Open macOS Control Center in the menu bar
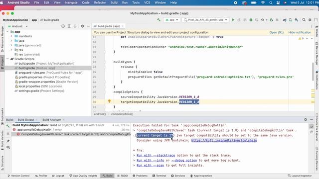 pyautogui.click(x=278, y=2)
